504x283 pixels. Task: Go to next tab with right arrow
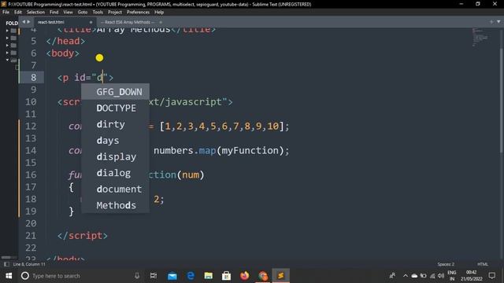28,22
